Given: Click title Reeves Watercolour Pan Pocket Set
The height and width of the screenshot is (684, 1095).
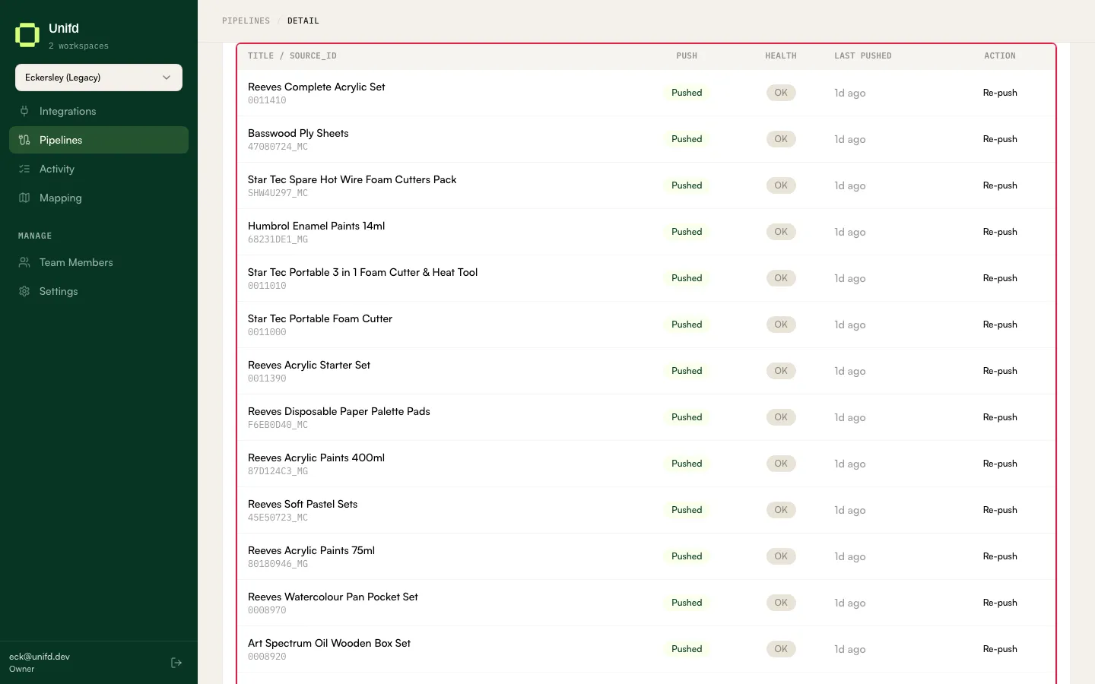Looking at the screenshot, I should click(x=333, y=597).
